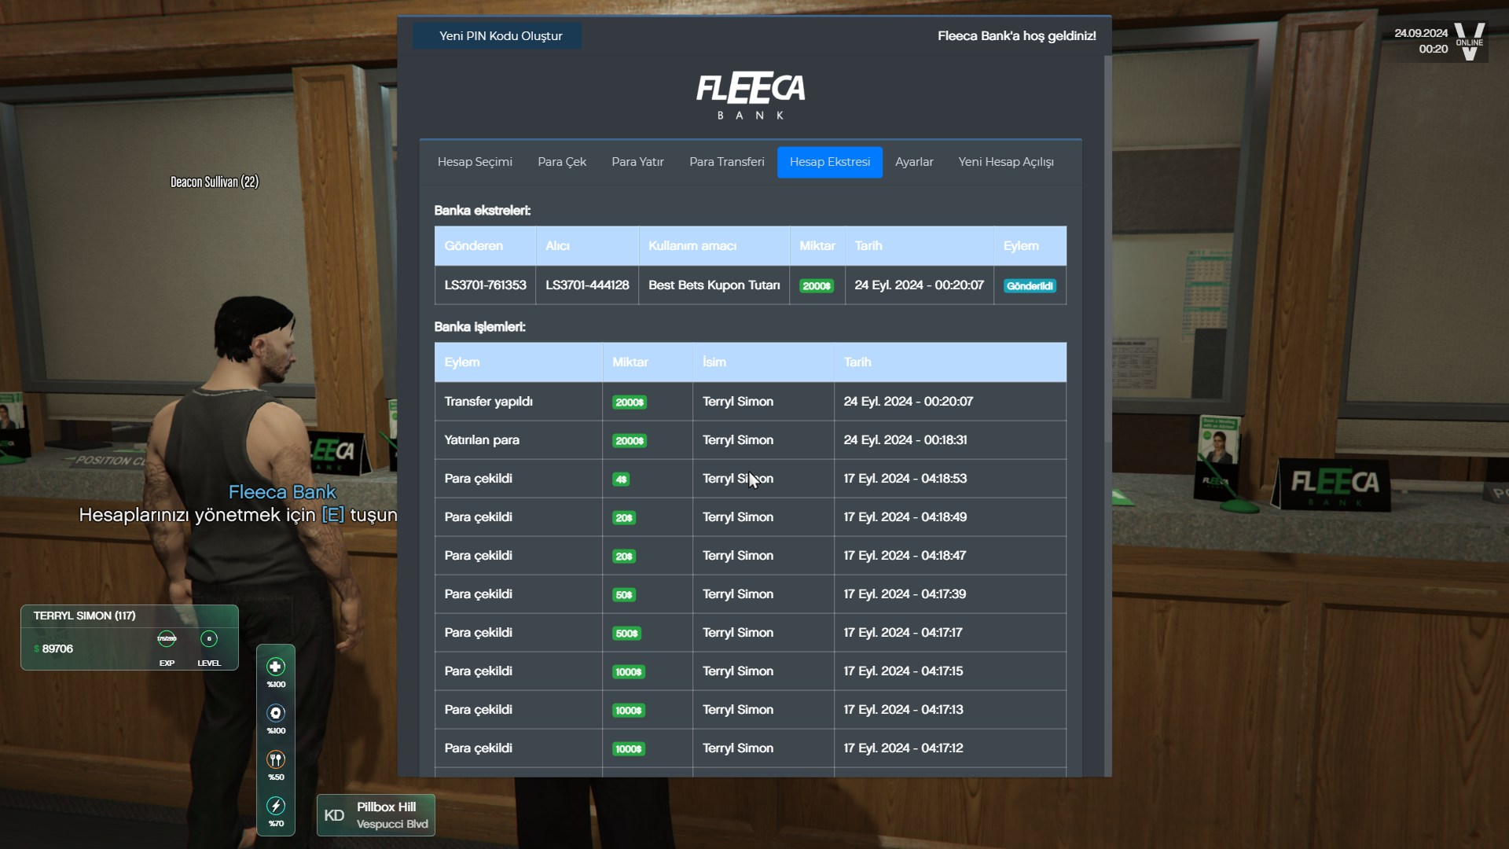Open the Ayarlar settings tab
Screen dimensions: 1509x849
[914, 162]
